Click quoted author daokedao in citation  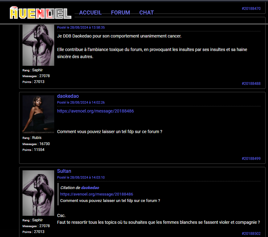click(x=90, y=188)
